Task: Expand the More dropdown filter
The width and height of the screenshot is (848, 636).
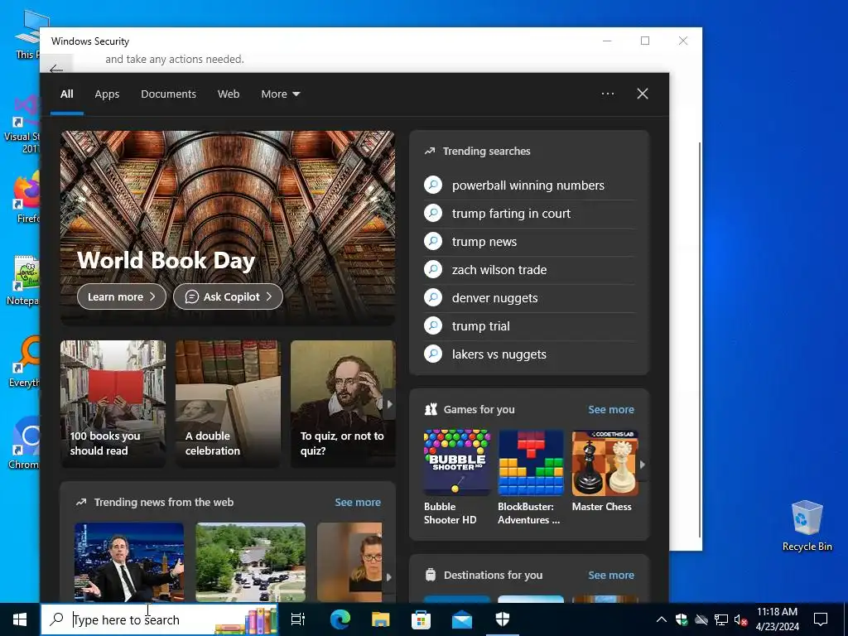Action: click(280, 94)
